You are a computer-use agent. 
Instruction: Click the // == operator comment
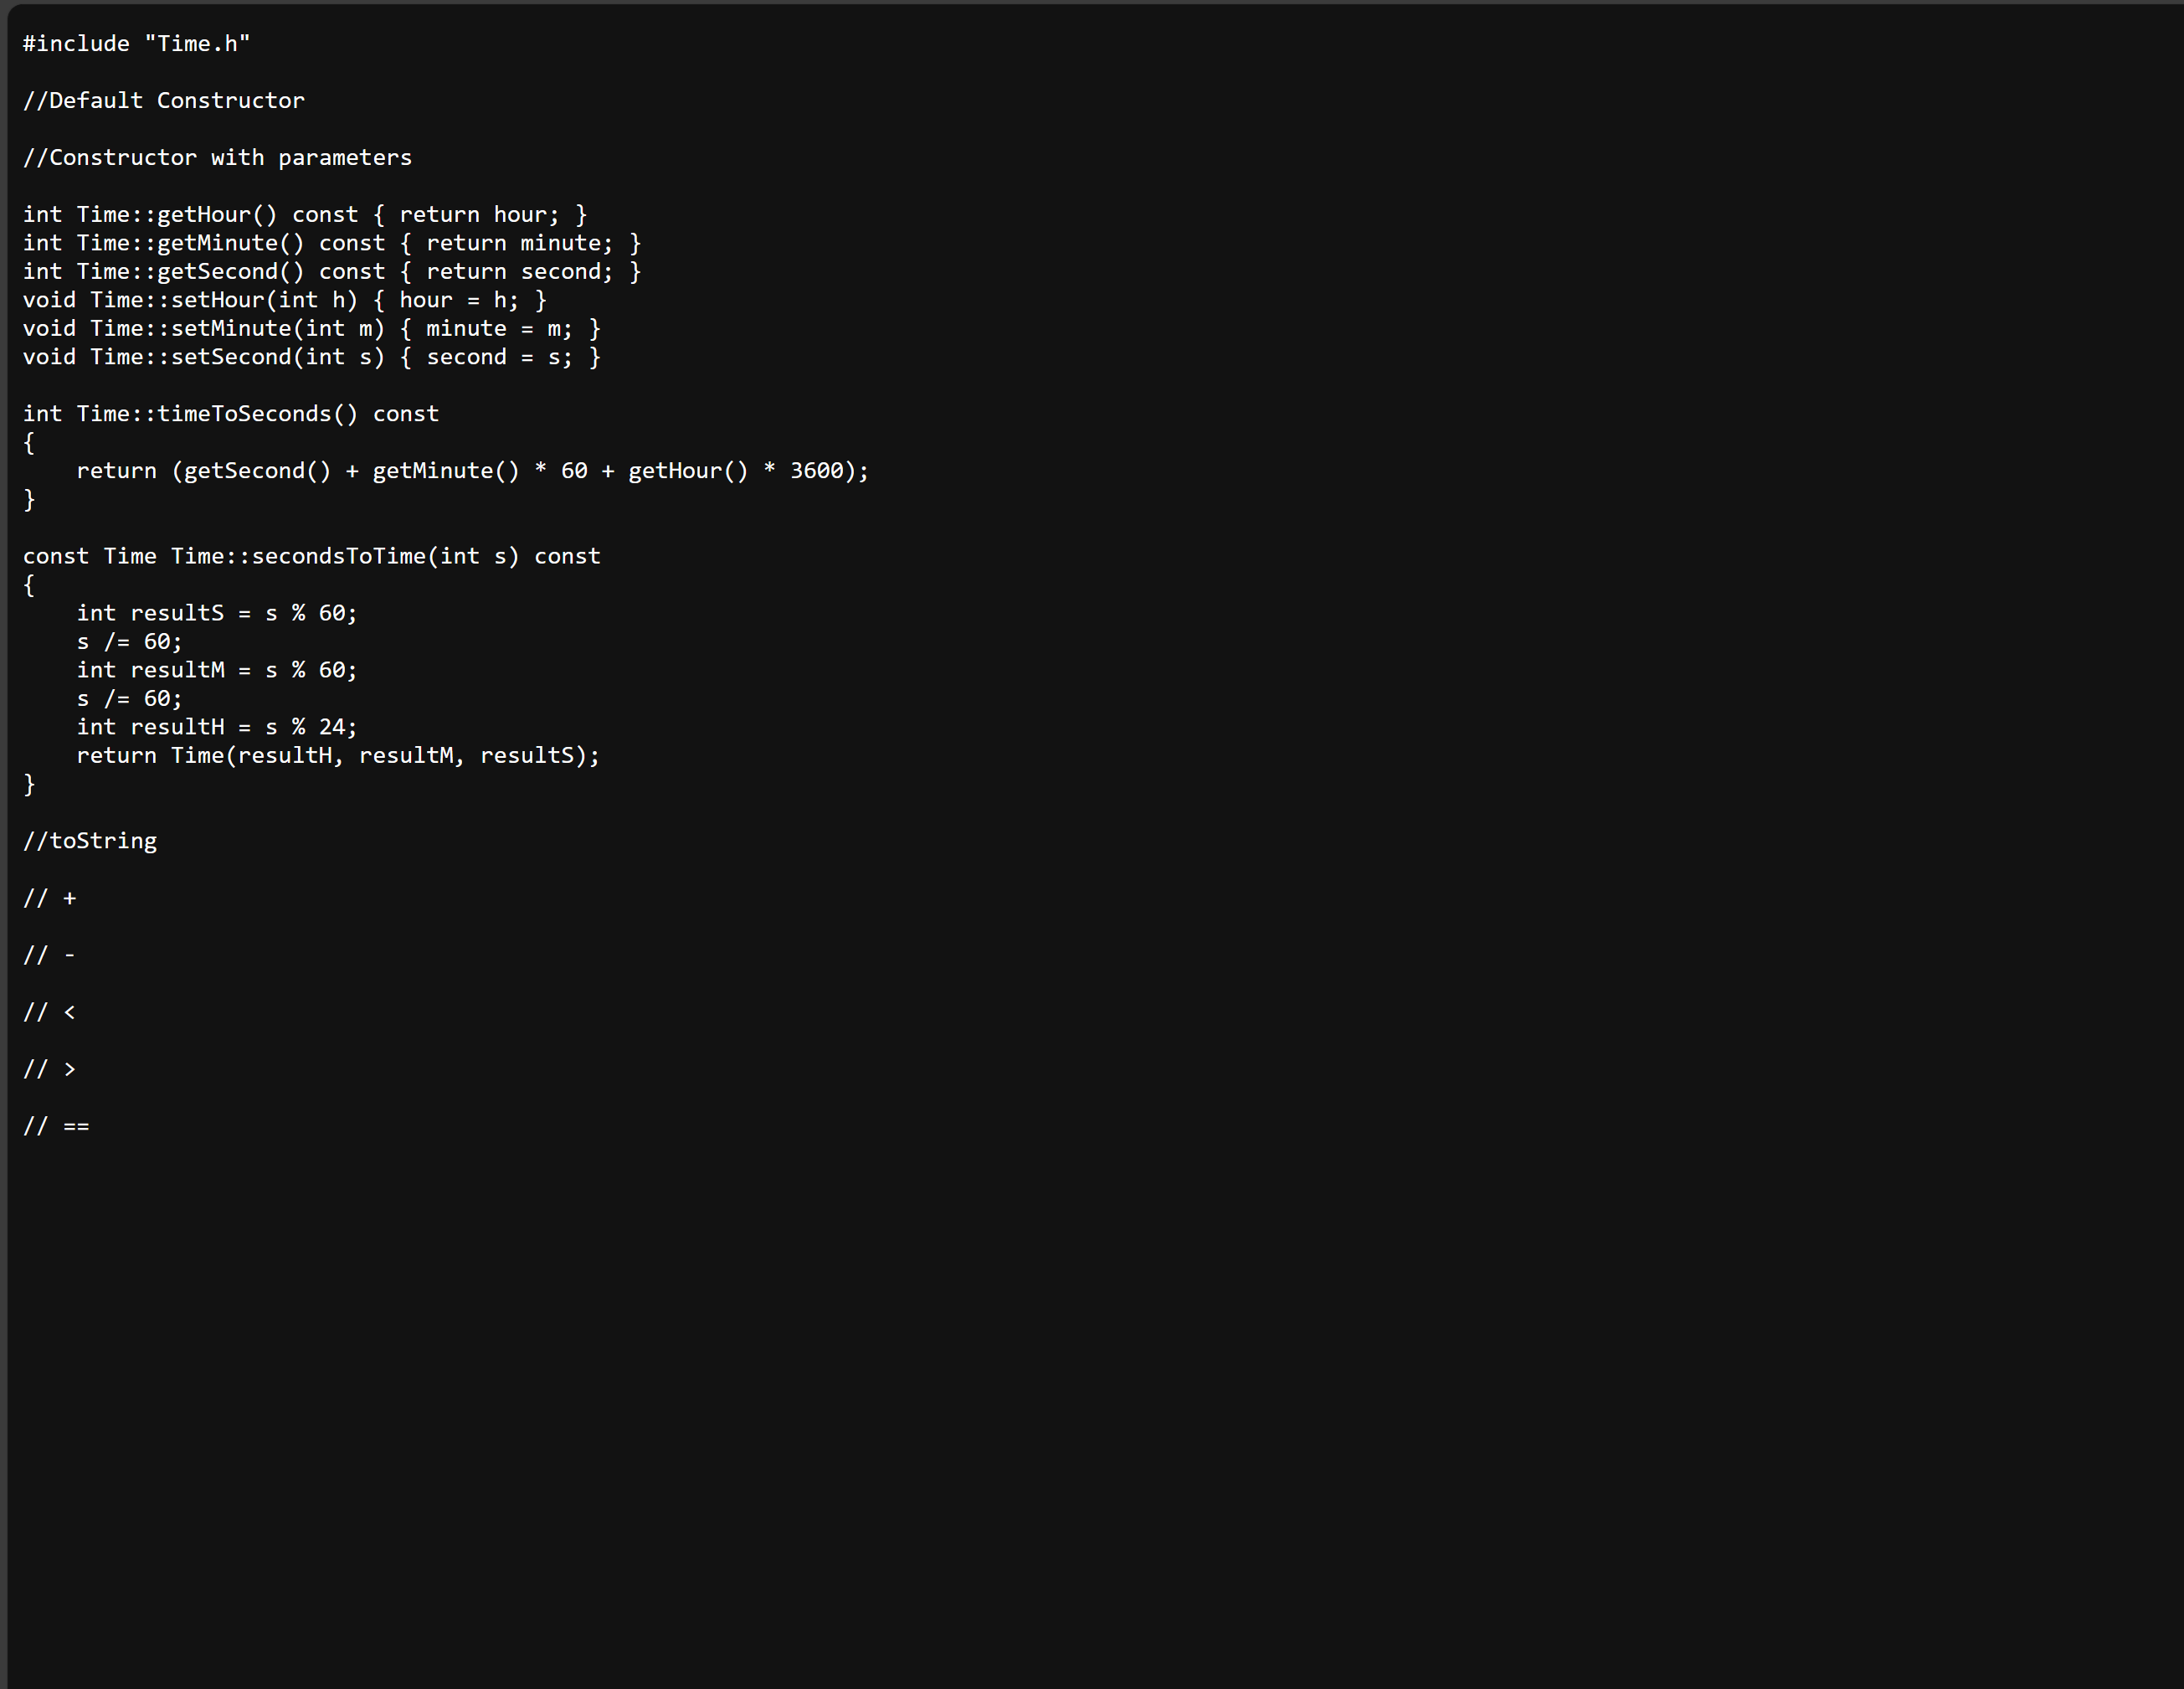click(57, 1126)
